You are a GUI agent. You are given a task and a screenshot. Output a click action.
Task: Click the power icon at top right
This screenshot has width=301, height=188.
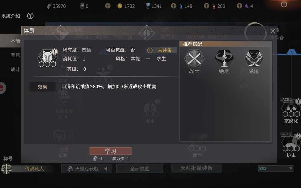[284, 4]
